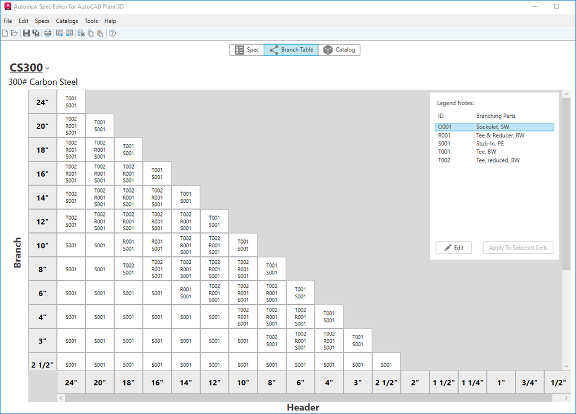
Task: Select legend row T001 Tee, BW
Action: (x=494, y=152)
